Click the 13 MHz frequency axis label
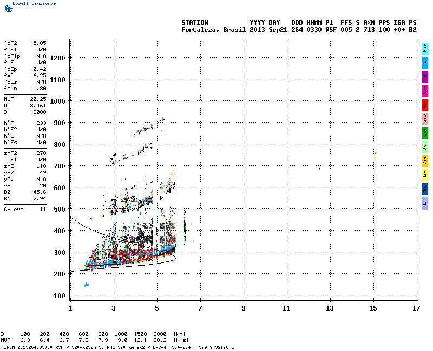This screenshot has height=351, width=433. tap(330, 308)
